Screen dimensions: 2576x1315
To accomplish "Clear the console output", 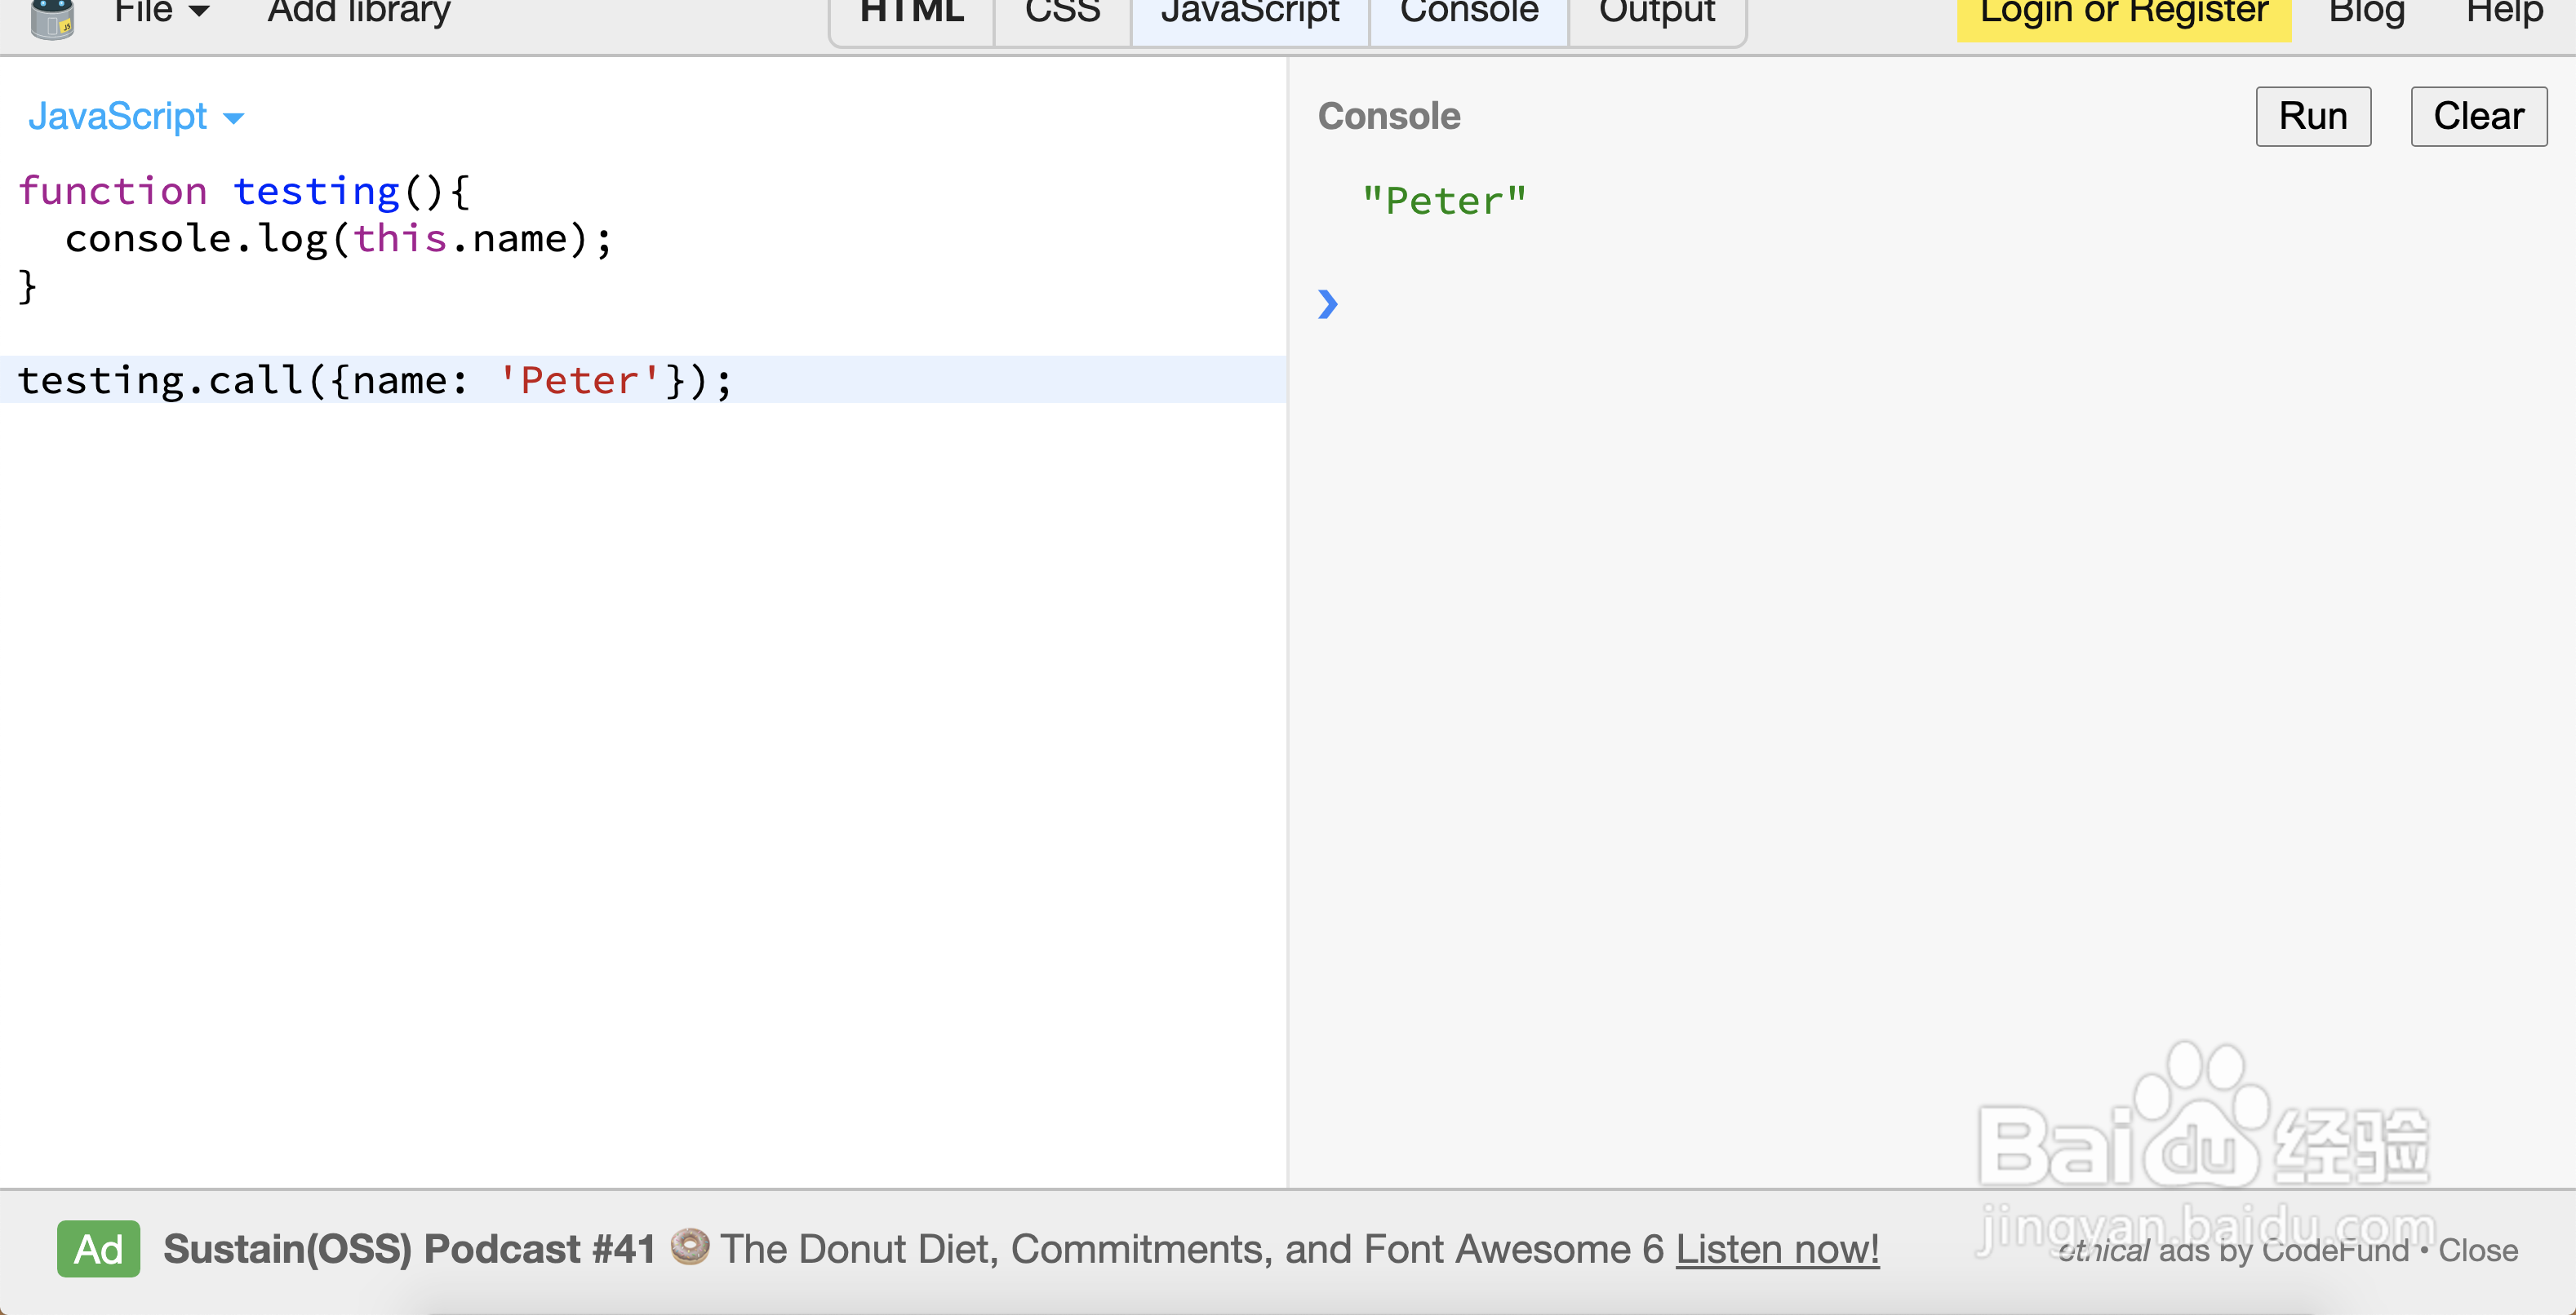I will (x=2478, y=117).
